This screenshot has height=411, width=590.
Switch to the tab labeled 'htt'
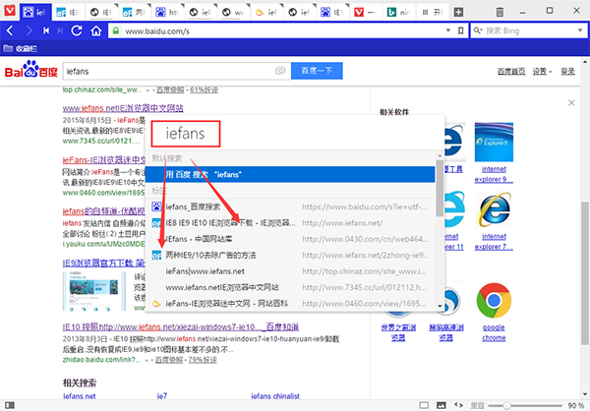click(x=168, y=13)
